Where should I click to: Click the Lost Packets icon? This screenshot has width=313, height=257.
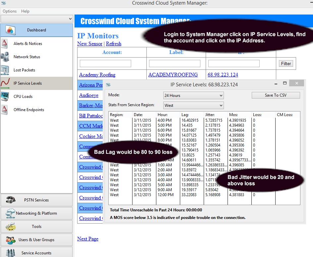[x=5, y=70]
